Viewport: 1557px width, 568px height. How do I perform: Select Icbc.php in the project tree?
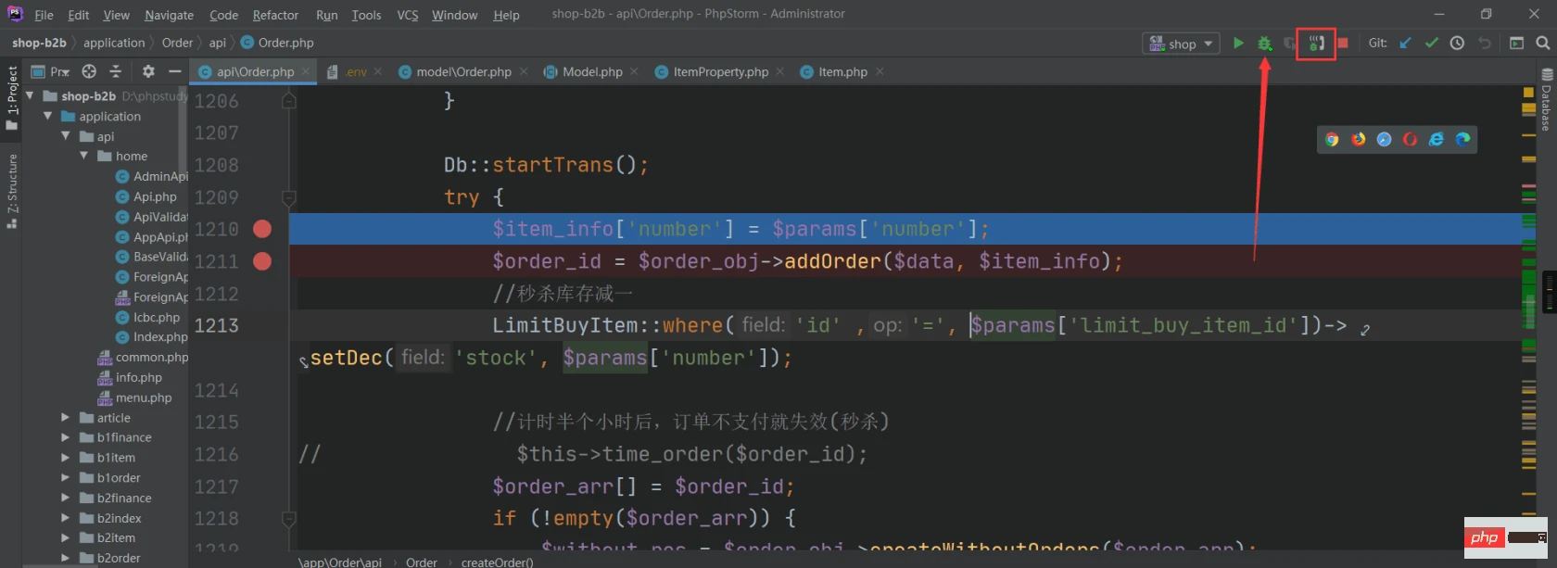pos(156,317)
